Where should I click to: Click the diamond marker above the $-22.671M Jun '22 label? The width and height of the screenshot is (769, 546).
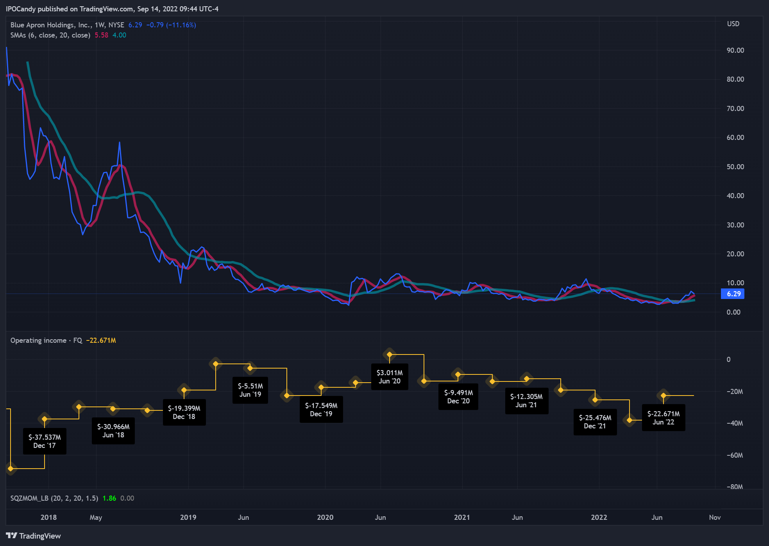pos(663,396)
